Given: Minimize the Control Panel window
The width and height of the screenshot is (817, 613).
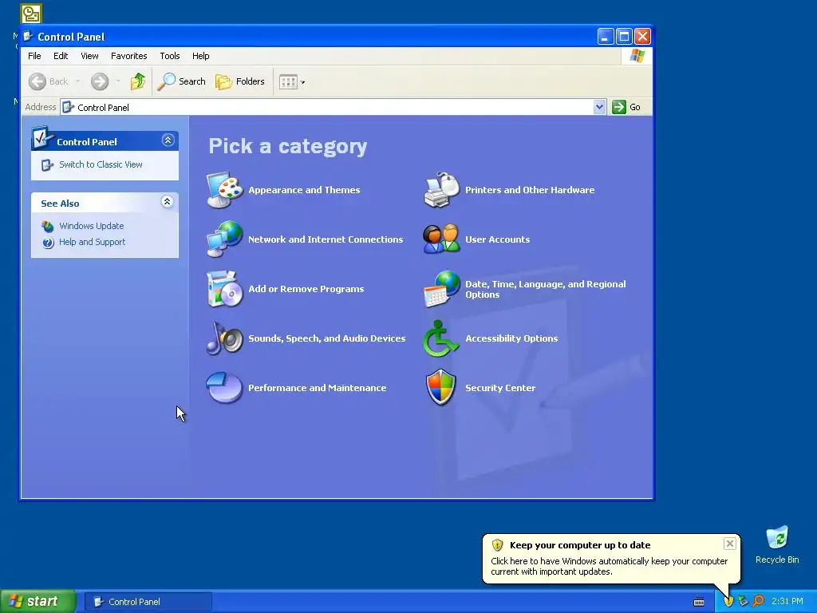Looking at the screenshot, I should coord(606,37).
